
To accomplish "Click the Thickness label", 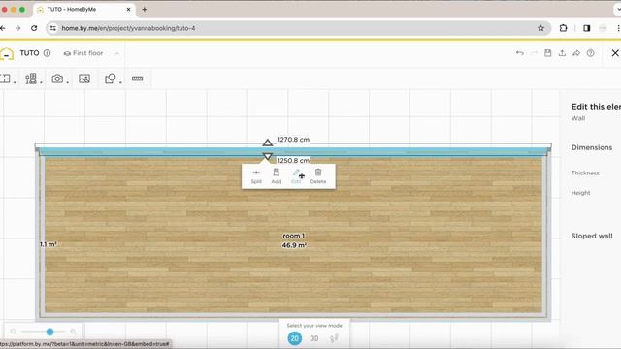I will [x=585, y=173].
